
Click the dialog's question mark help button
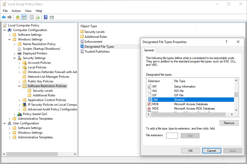pyautogui.click(x=226, y=42)
